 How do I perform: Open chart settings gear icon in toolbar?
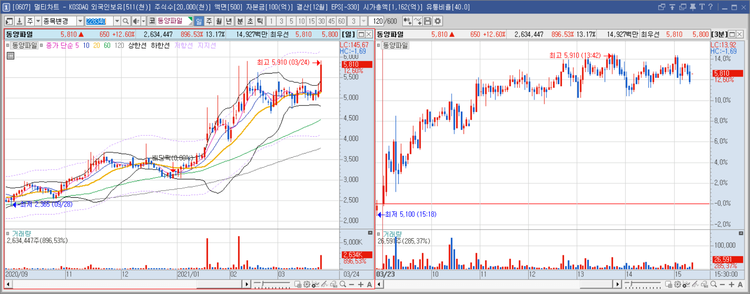pos(438,21)
